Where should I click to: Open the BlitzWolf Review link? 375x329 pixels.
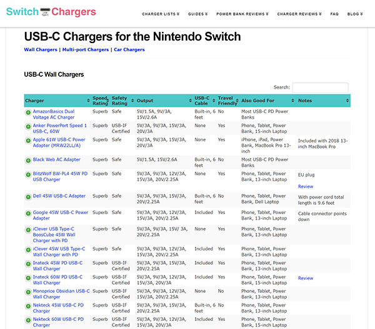point(306,187)
